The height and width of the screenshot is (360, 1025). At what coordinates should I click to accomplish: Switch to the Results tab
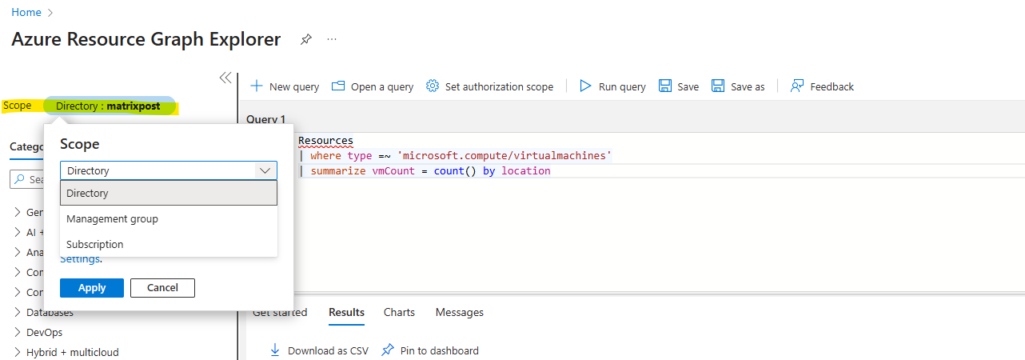(x=346, y=312)
